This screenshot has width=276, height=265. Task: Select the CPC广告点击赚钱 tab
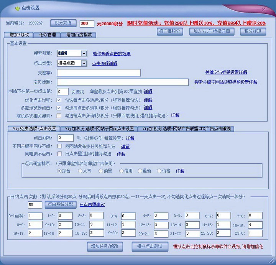tap(186, 129)
